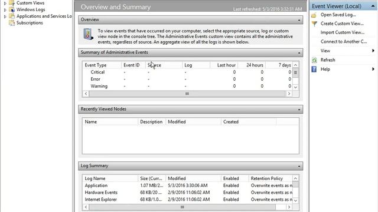378x212 pixels.
Task: Refresh the Event Viewer via Actions
Action: [328, 60]
